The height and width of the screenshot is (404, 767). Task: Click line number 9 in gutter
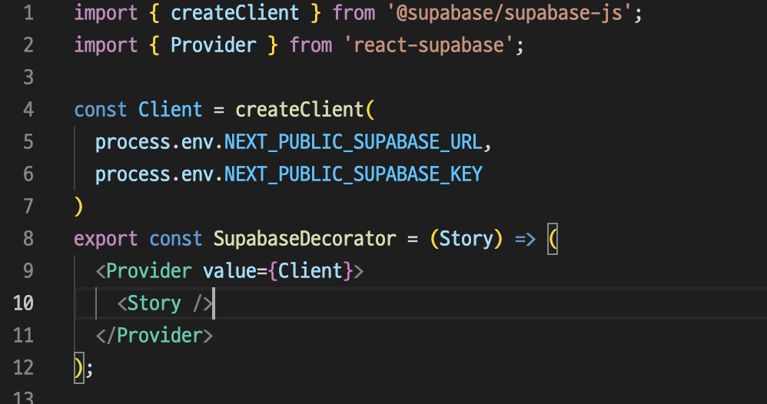coord(29,271)
